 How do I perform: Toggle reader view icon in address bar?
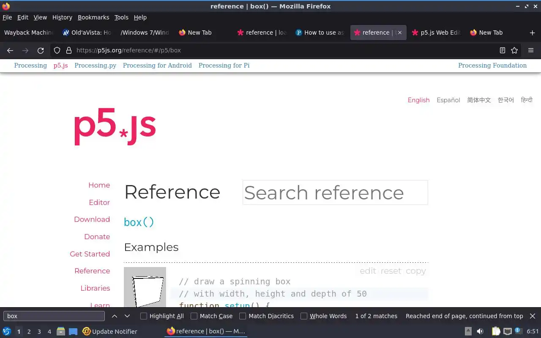tap(502, 50)
